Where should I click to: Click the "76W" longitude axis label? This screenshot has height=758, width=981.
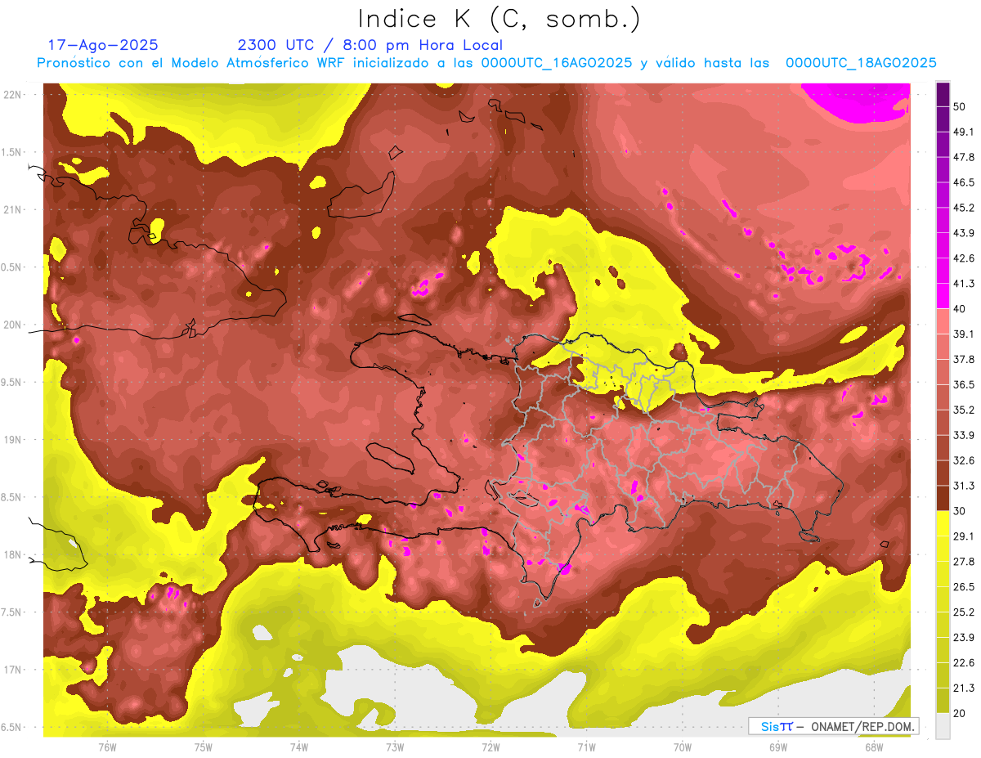[x=107, y=747]
